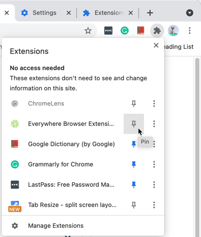Click the Everywhere Browser Extension entry

click(x=63, y=124)
